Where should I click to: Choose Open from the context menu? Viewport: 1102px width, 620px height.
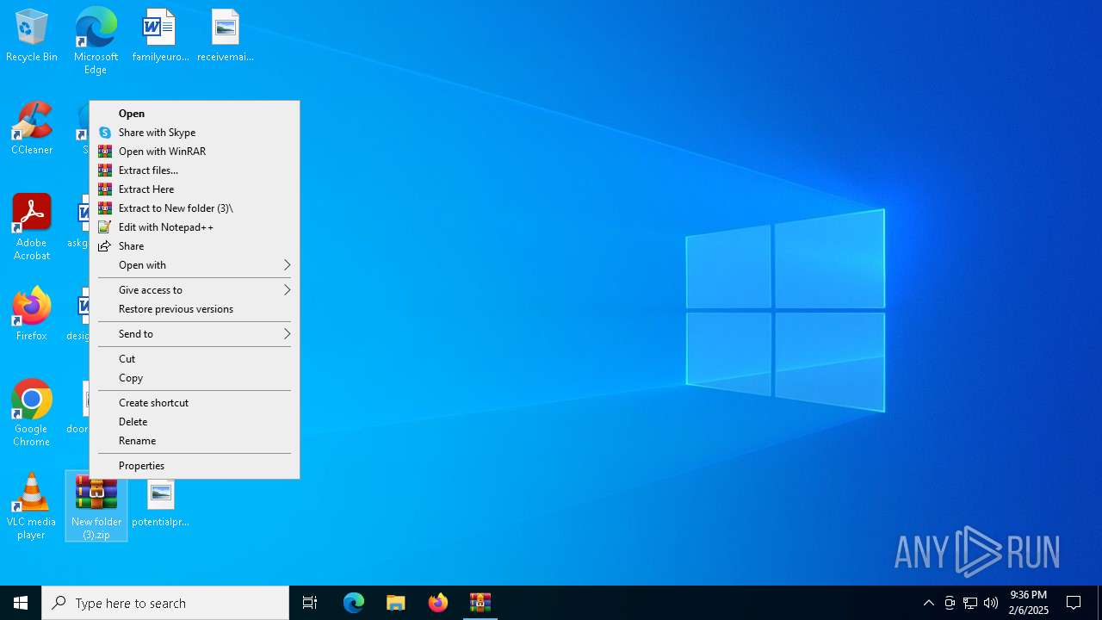195,114
